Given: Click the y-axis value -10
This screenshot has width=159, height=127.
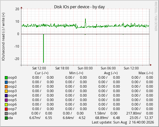Looking at the screenshot, I should 17,46.
